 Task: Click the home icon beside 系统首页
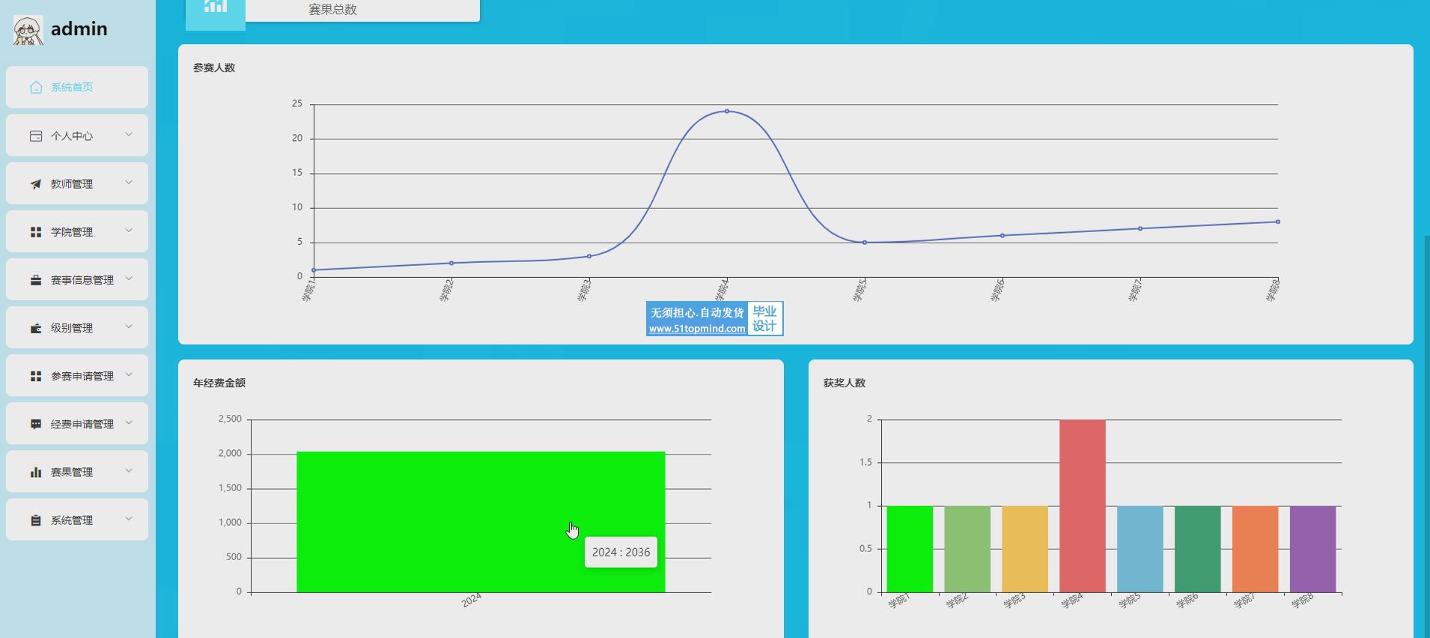[36, 88]
